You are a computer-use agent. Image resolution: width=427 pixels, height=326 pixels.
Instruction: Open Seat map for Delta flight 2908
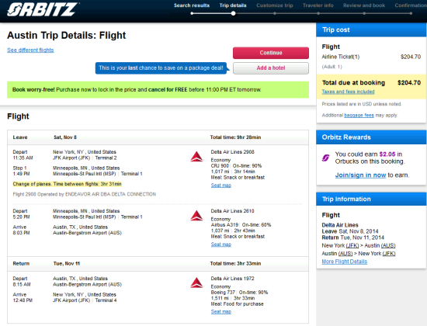coord(220,186)
